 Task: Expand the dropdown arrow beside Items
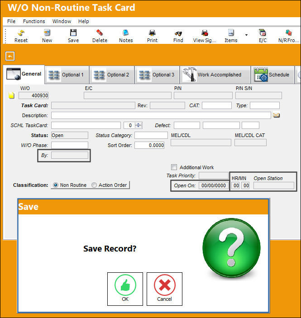coord(246,35)
